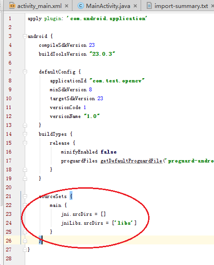
Task: Fold the android closing brace at line 27
Action: (x=25, y=250)
